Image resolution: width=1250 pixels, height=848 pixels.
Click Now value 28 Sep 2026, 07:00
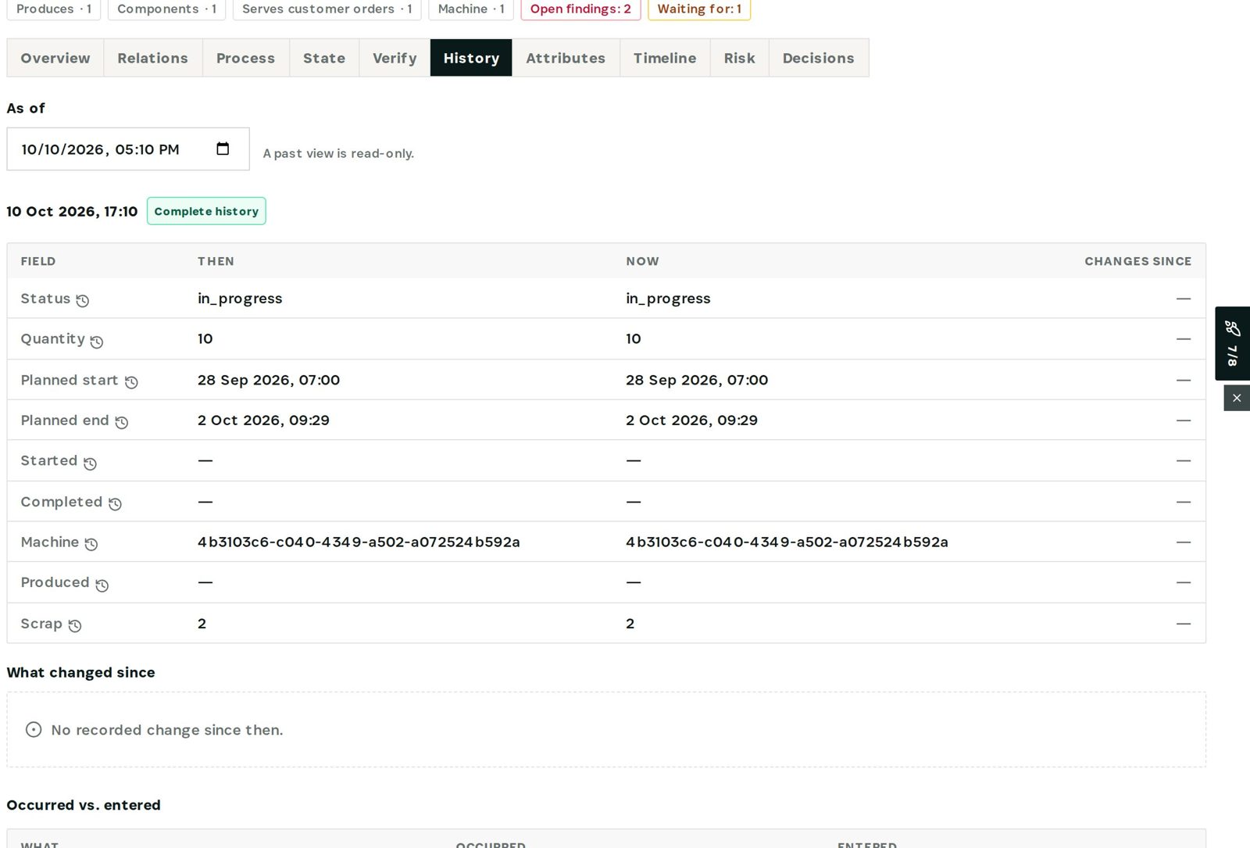click(697, 380)
